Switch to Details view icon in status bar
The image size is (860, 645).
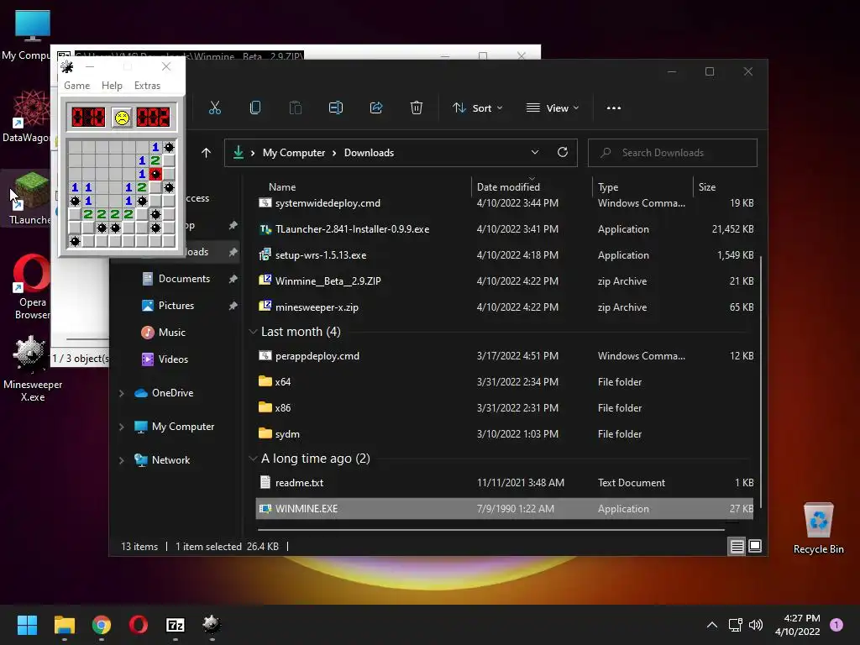tap(737, 546)
